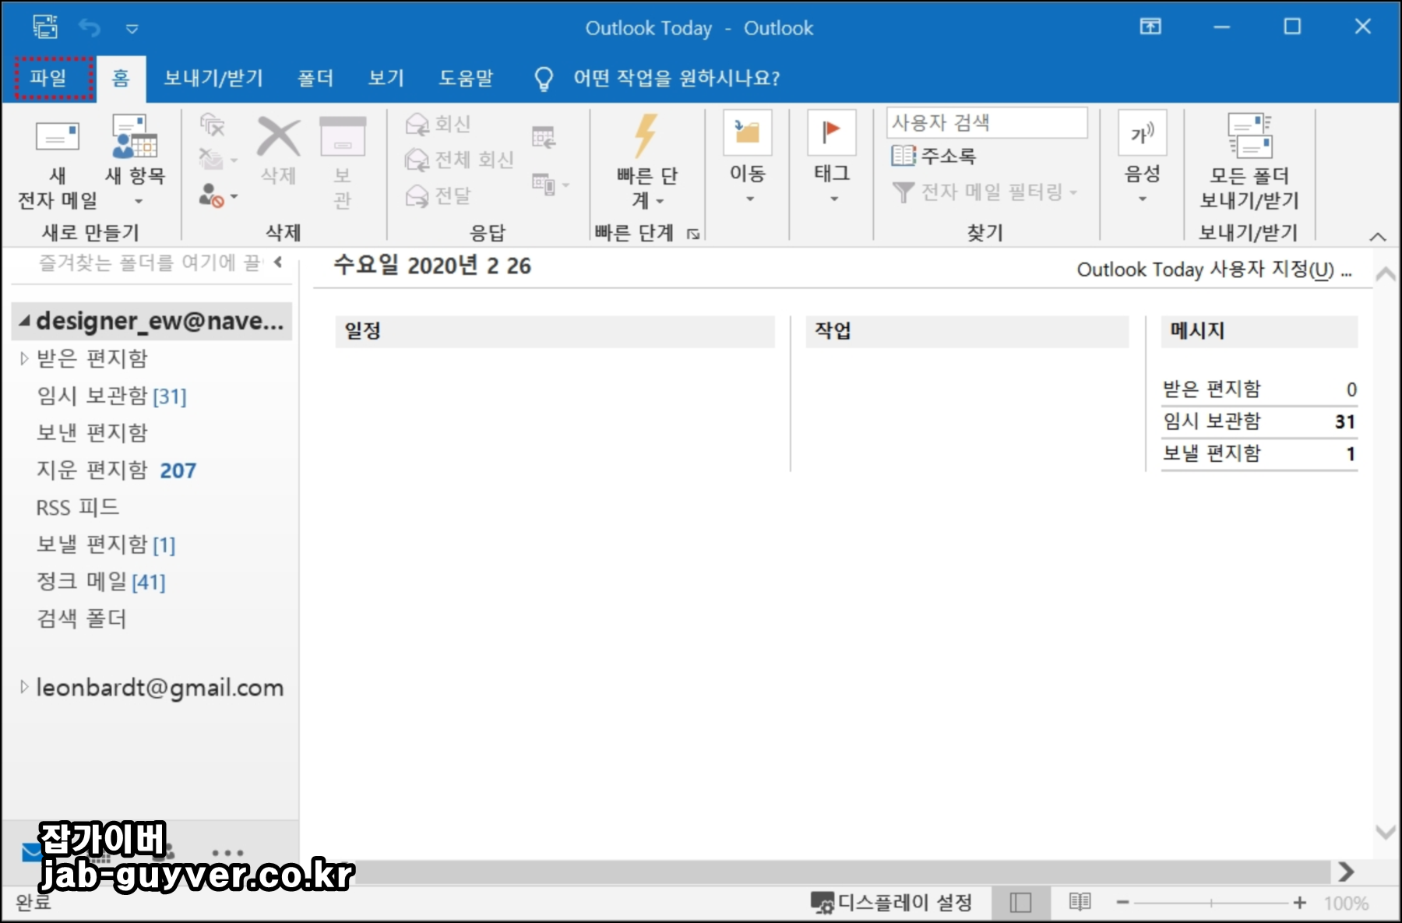Click the horizontal scrollbar right arrow
1402x923 pixels.
coord(1347,872)
